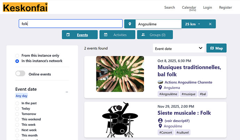Select 'From this instance only' option
This screenshot has height=140, width=240.
pos(17,56)
